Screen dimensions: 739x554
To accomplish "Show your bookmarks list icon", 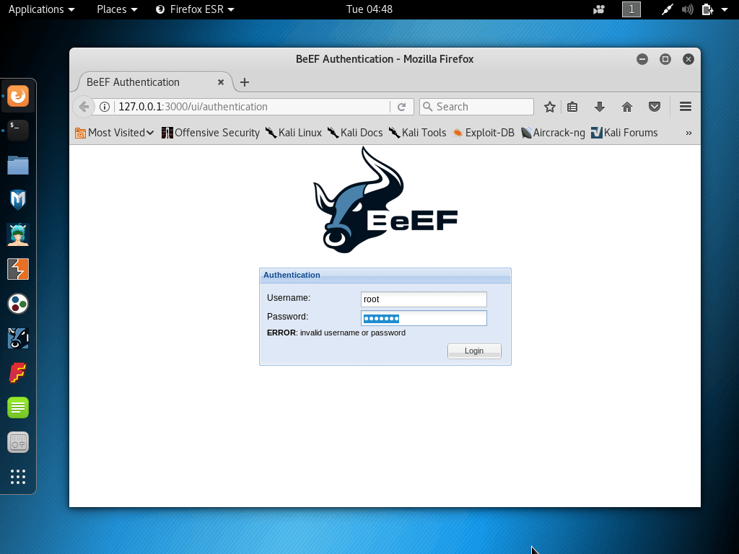I will [x=572, y=107].
